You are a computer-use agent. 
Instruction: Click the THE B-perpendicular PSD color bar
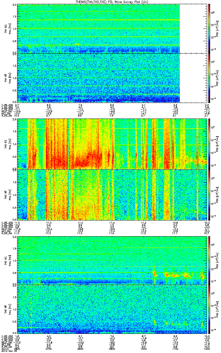tap(209, 260)
